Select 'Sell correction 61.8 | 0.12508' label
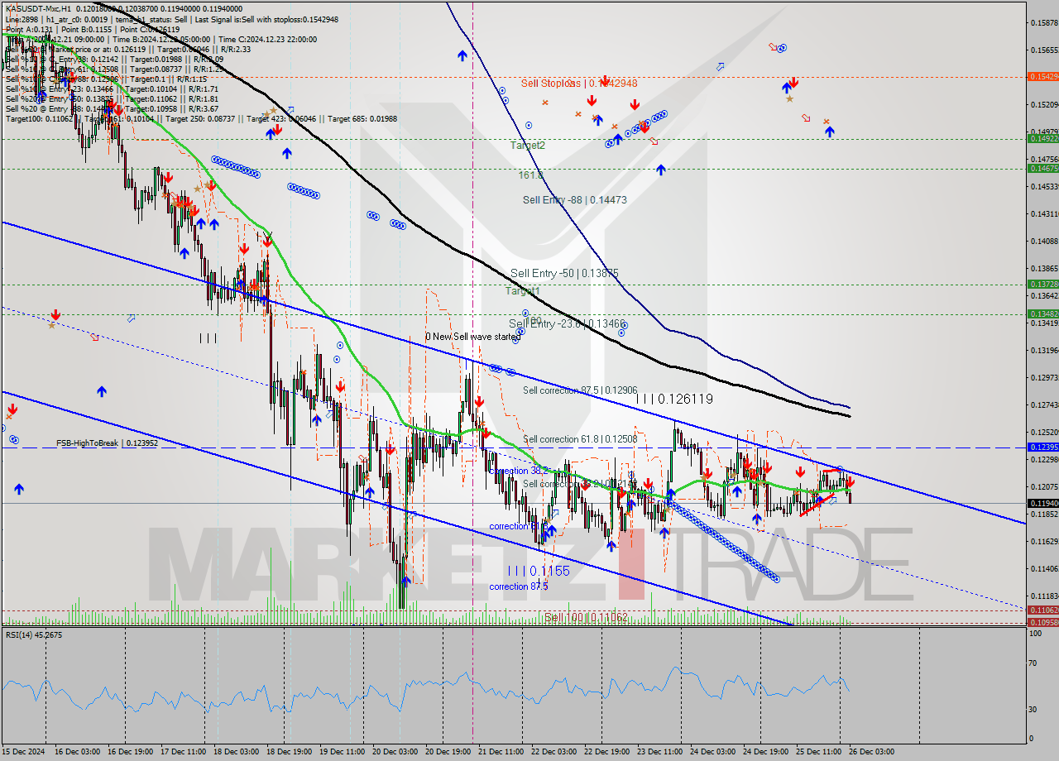Viewport: 1059px width, 761px height. tap(580, 439)
